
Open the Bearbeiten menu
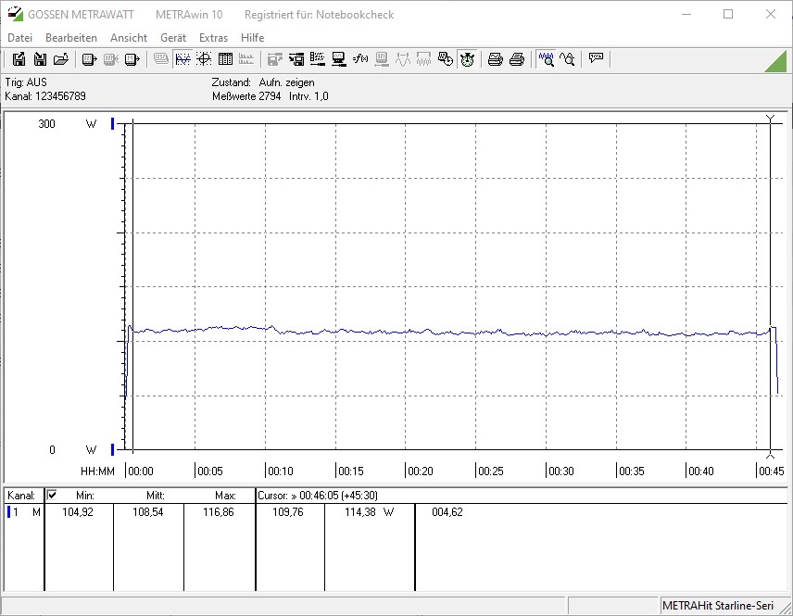pyautogui.click(x=70, y=37)
